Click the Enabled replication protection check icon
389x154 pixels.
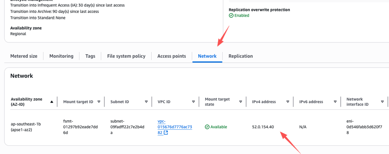point(231,16)
